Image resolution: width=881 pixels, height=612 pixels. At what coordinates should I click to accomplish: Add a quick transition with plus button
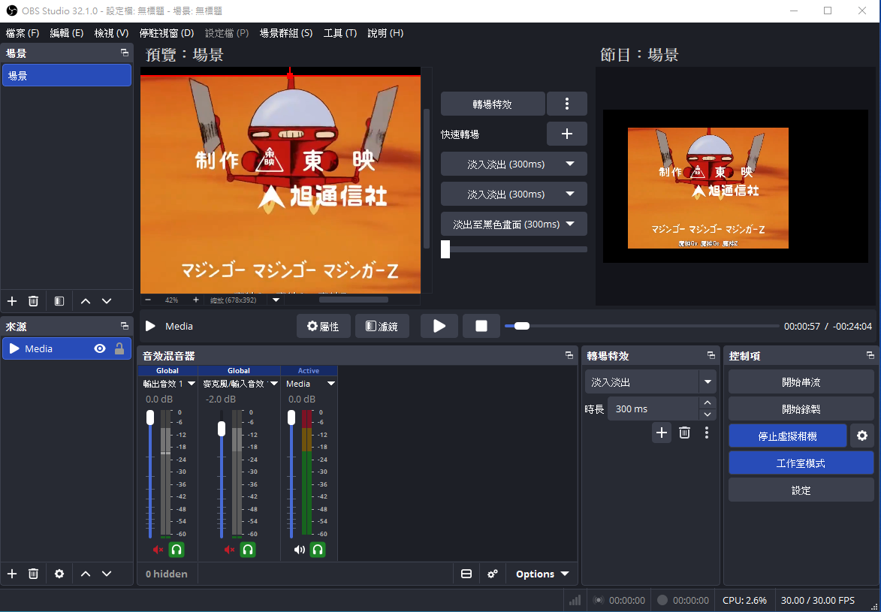(567, 134)
